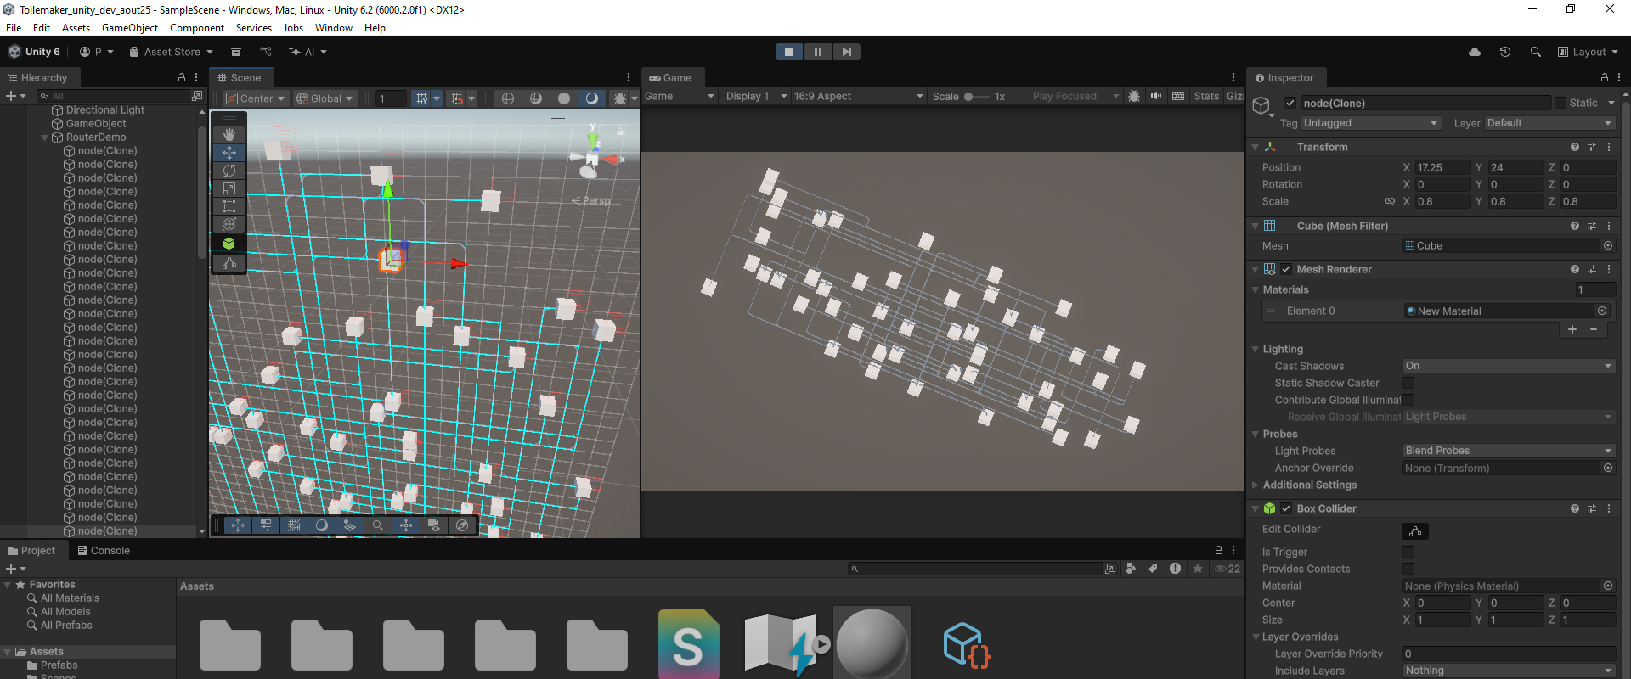
Task: Toggle camera overlay icon in bottom Scene toolbar
Action: [434, 525]
